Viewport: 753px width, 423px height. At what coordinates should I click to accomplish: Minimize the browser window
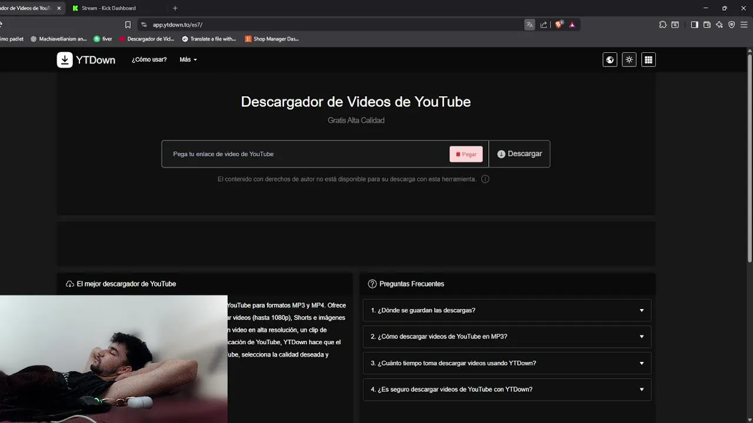(x=705, y=8)
